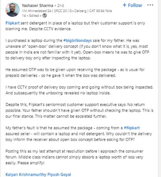
Task: Click the plus icon beside Follow
Action: click(124, 5)
